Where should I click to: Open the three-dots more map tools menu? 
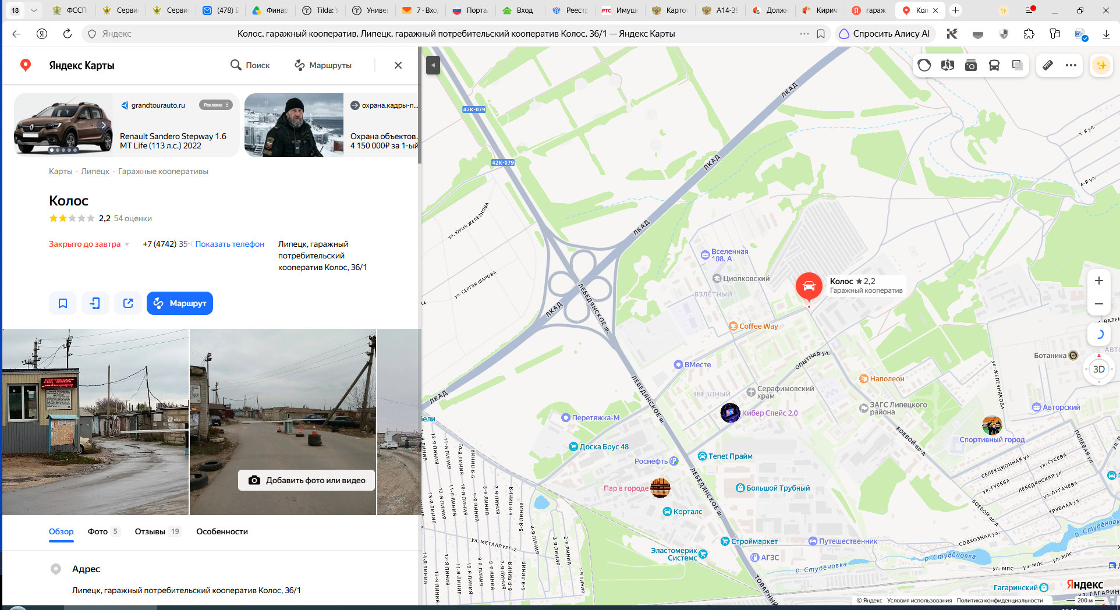point(1071,65)
